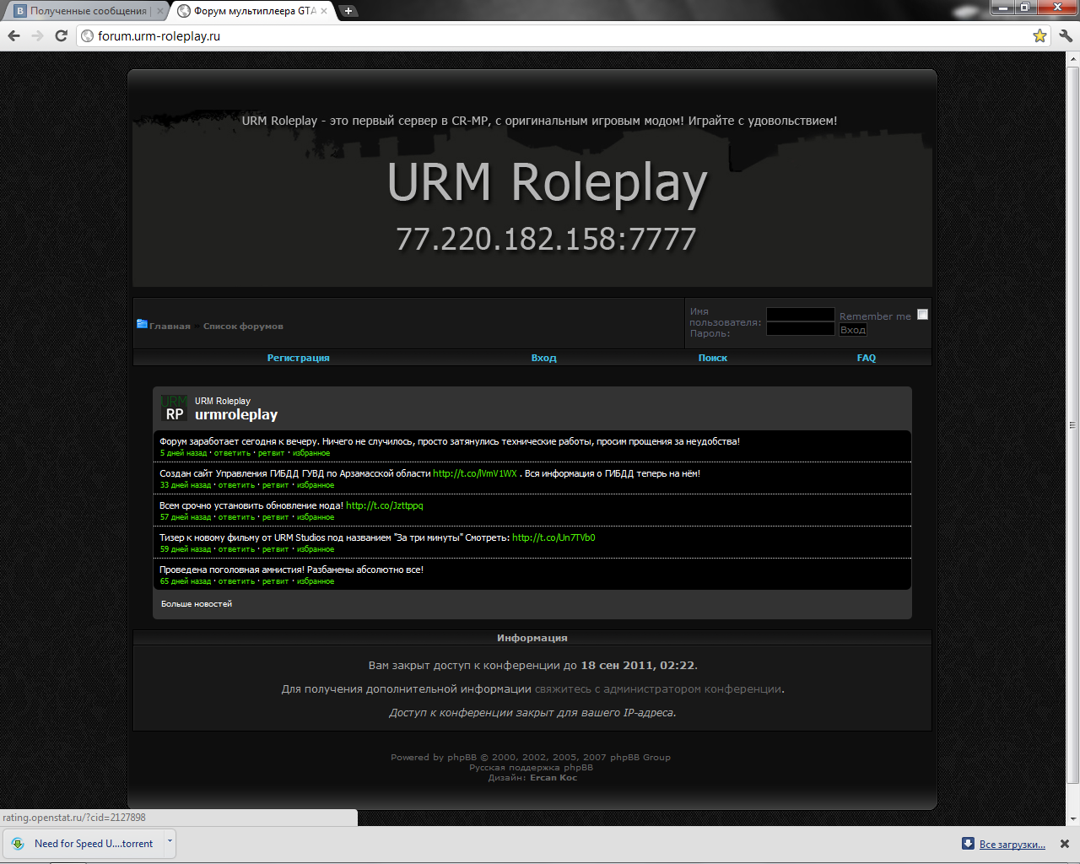Click 'свяжитесь с администратором конференции' link
Image resolution: width=1080 pixels, height=864 pixels.
point(658,689)
